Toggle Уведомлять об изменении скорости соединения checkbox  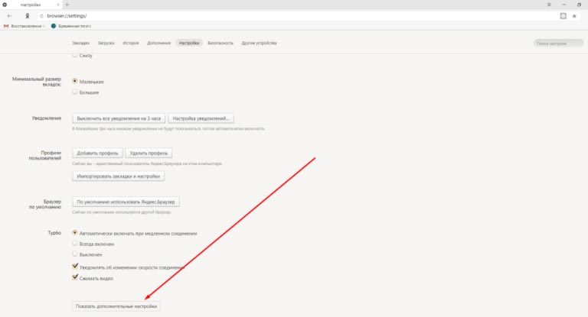pos(75,267)
